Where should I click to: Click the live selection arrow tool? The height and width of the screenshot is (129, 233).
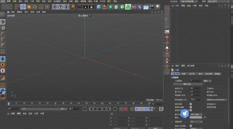(x=17, y=7)
